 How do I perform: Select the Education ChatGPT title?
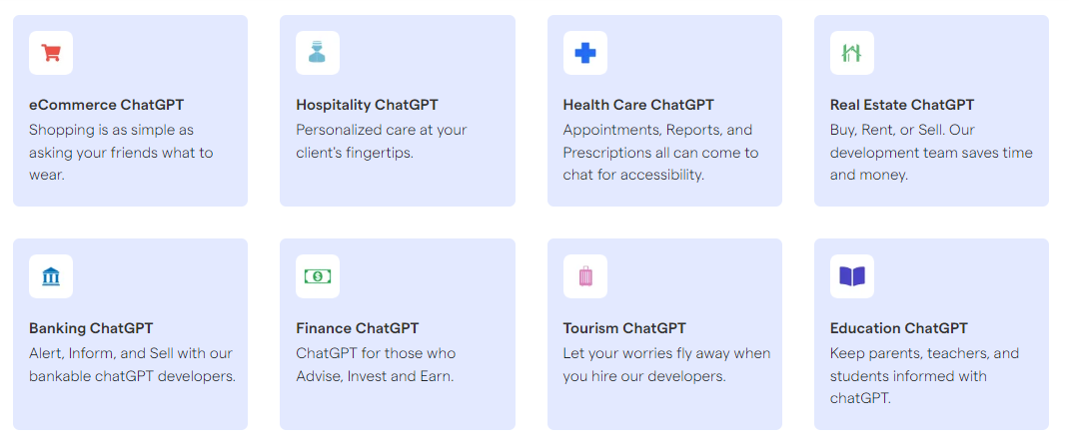[898, 328]
